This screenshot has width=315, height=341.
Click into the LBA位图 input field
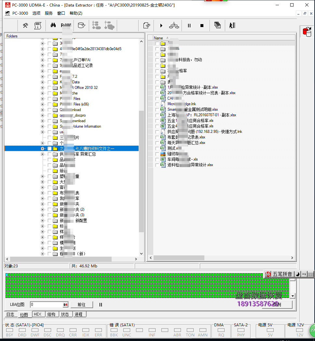coord(47,305)
